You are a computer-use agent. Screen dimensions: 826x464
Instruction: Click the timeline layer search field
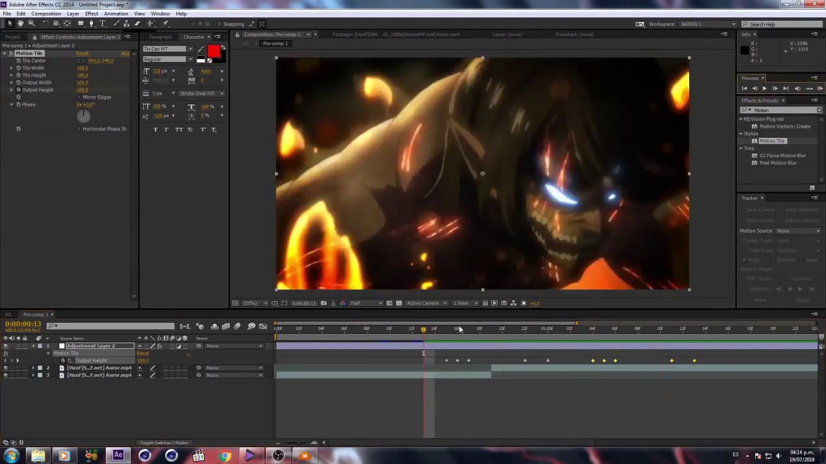(x=111, y=326)
